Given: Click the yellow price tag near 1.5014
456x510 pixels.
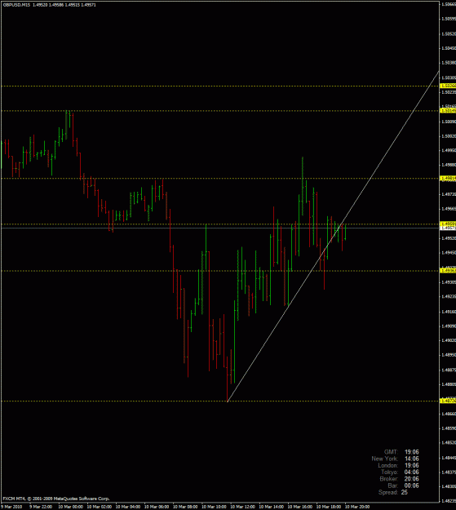Looking at the screenshot, I should [448, 111].
